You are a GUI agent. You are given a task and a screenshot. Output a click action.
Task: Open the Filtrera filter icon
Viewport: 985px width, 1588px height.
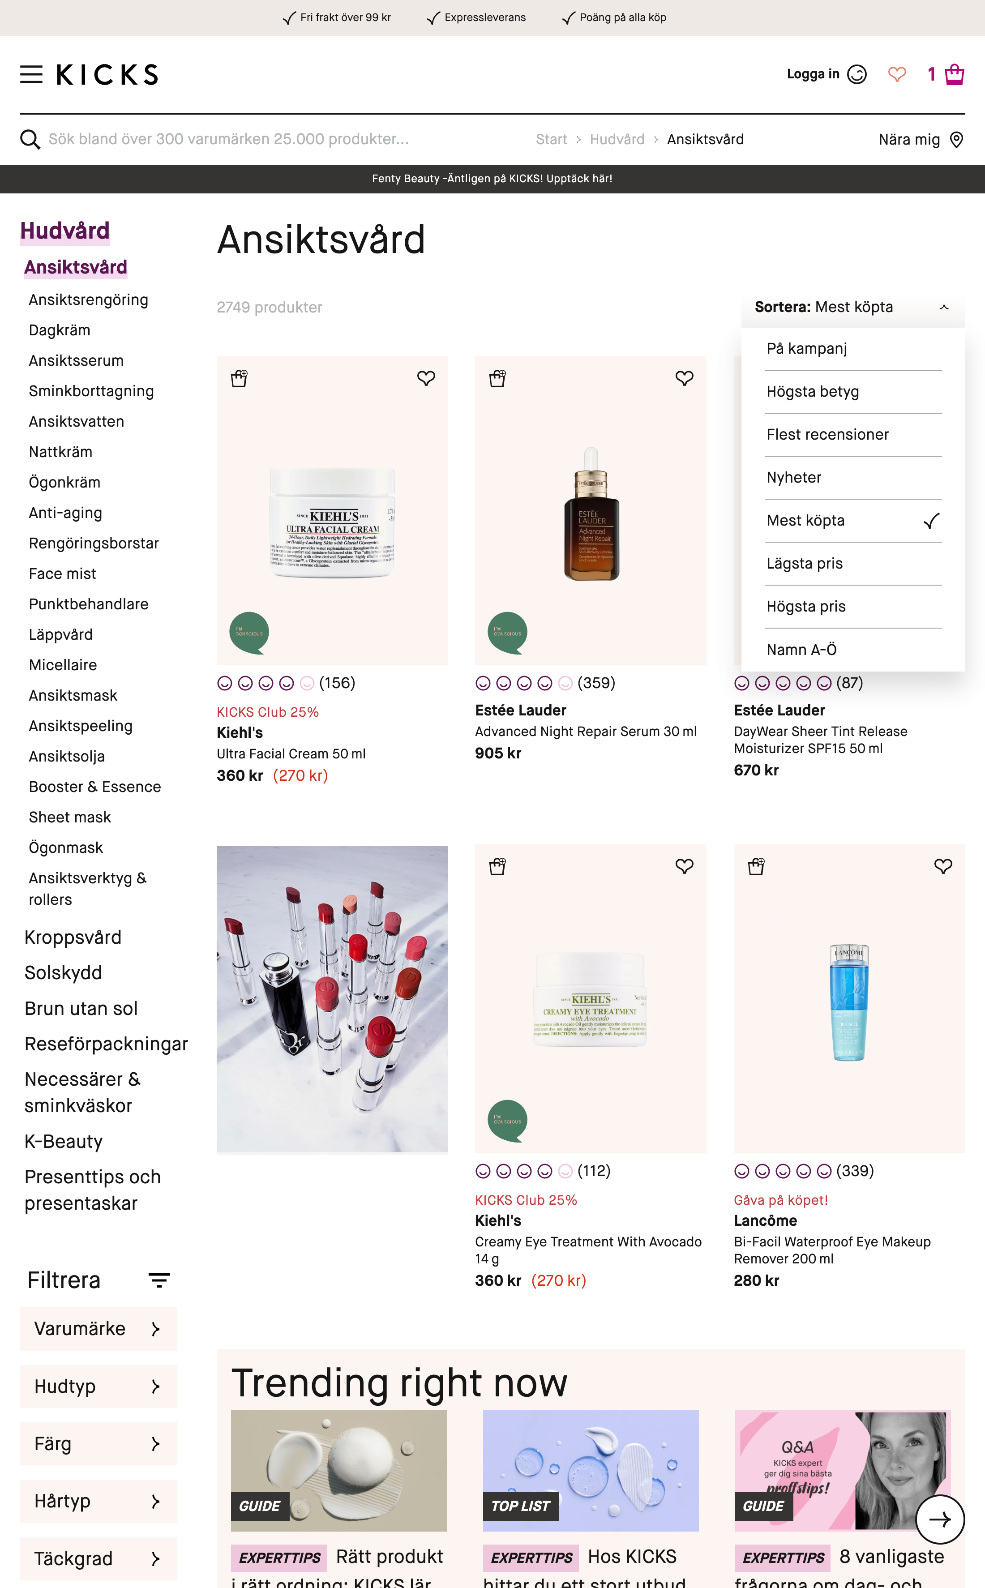(159, 1280)
